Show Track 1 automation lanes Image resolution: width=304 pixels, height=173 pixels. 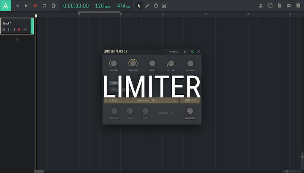tap(25, 29)
